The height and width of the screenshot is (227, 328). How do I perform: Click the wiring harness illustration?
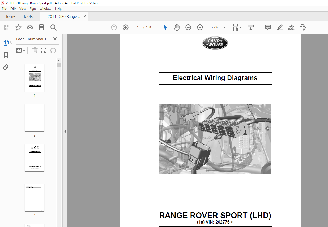(x=215, y=139)
